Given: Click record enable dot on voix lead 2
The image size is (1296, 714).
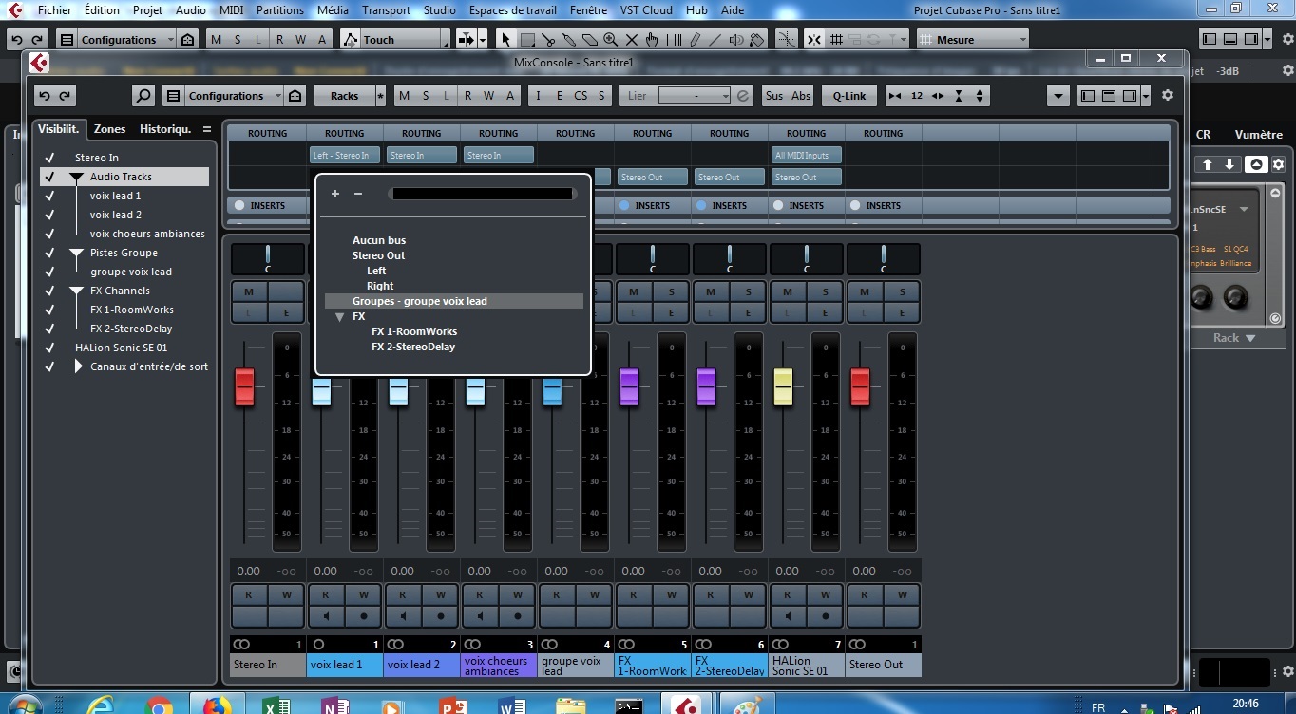Looking at the screenshot, I should tap(441, 616).
